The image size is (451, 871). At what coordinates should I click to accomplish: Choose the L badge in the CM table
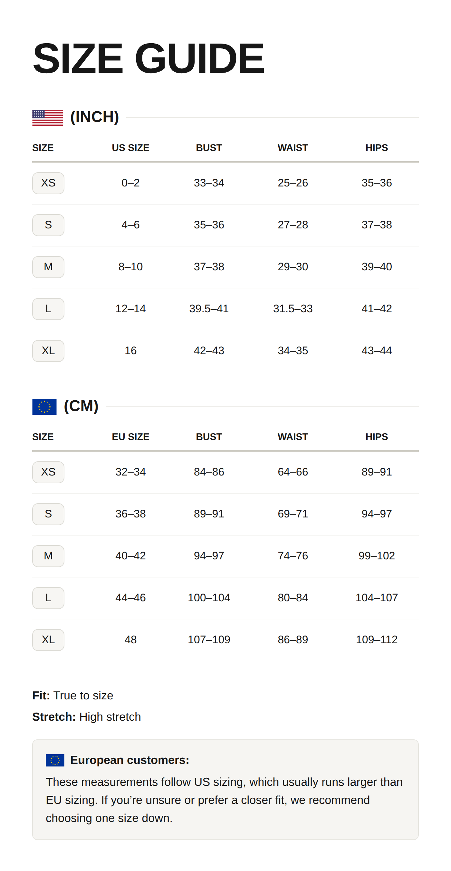(x=48, y=598)
